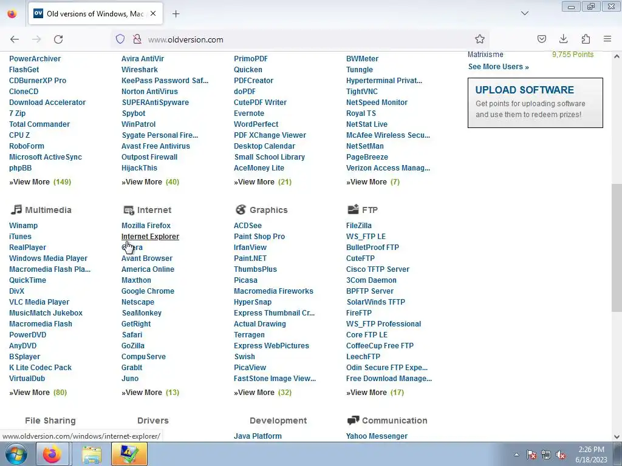The width and height of the screenshot is (622, 466).
Task: Open the Firefox hamburger menu
Action: point(607,39)
